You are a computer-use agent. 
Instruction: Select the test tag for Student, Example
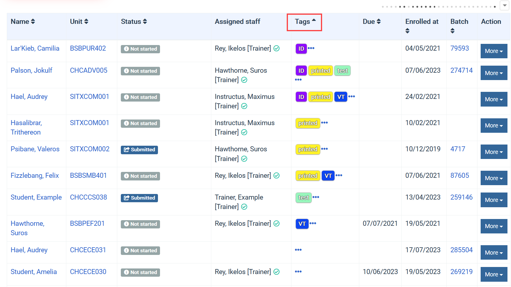(303, 198)
